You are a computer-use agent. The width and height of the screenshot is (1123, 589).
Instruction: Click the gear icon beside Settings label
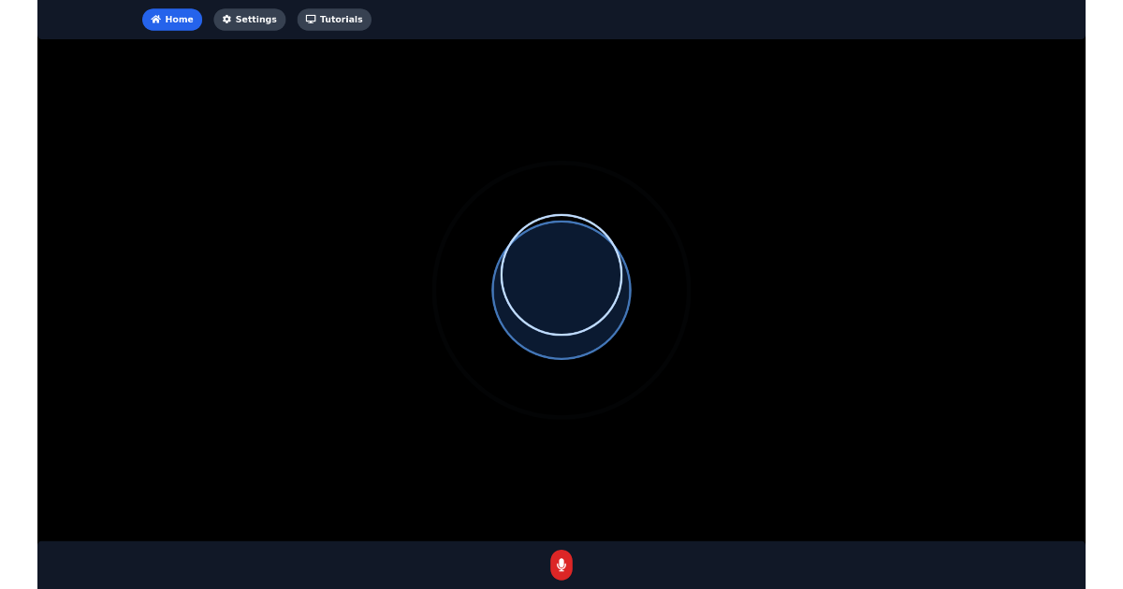coord(226,19)
